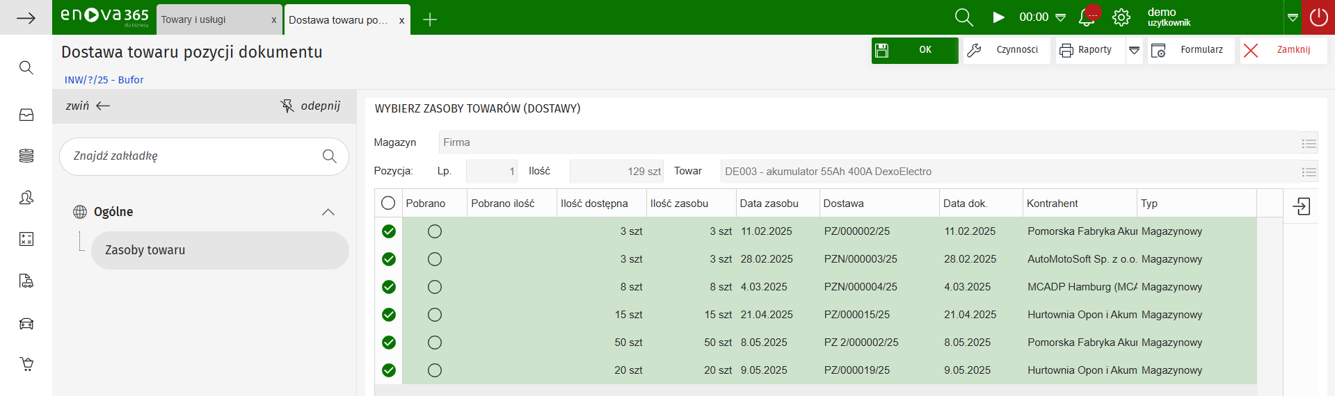Click the search magnifier in top bar
The image size is (1335, 396).
(x=964, y=17)
